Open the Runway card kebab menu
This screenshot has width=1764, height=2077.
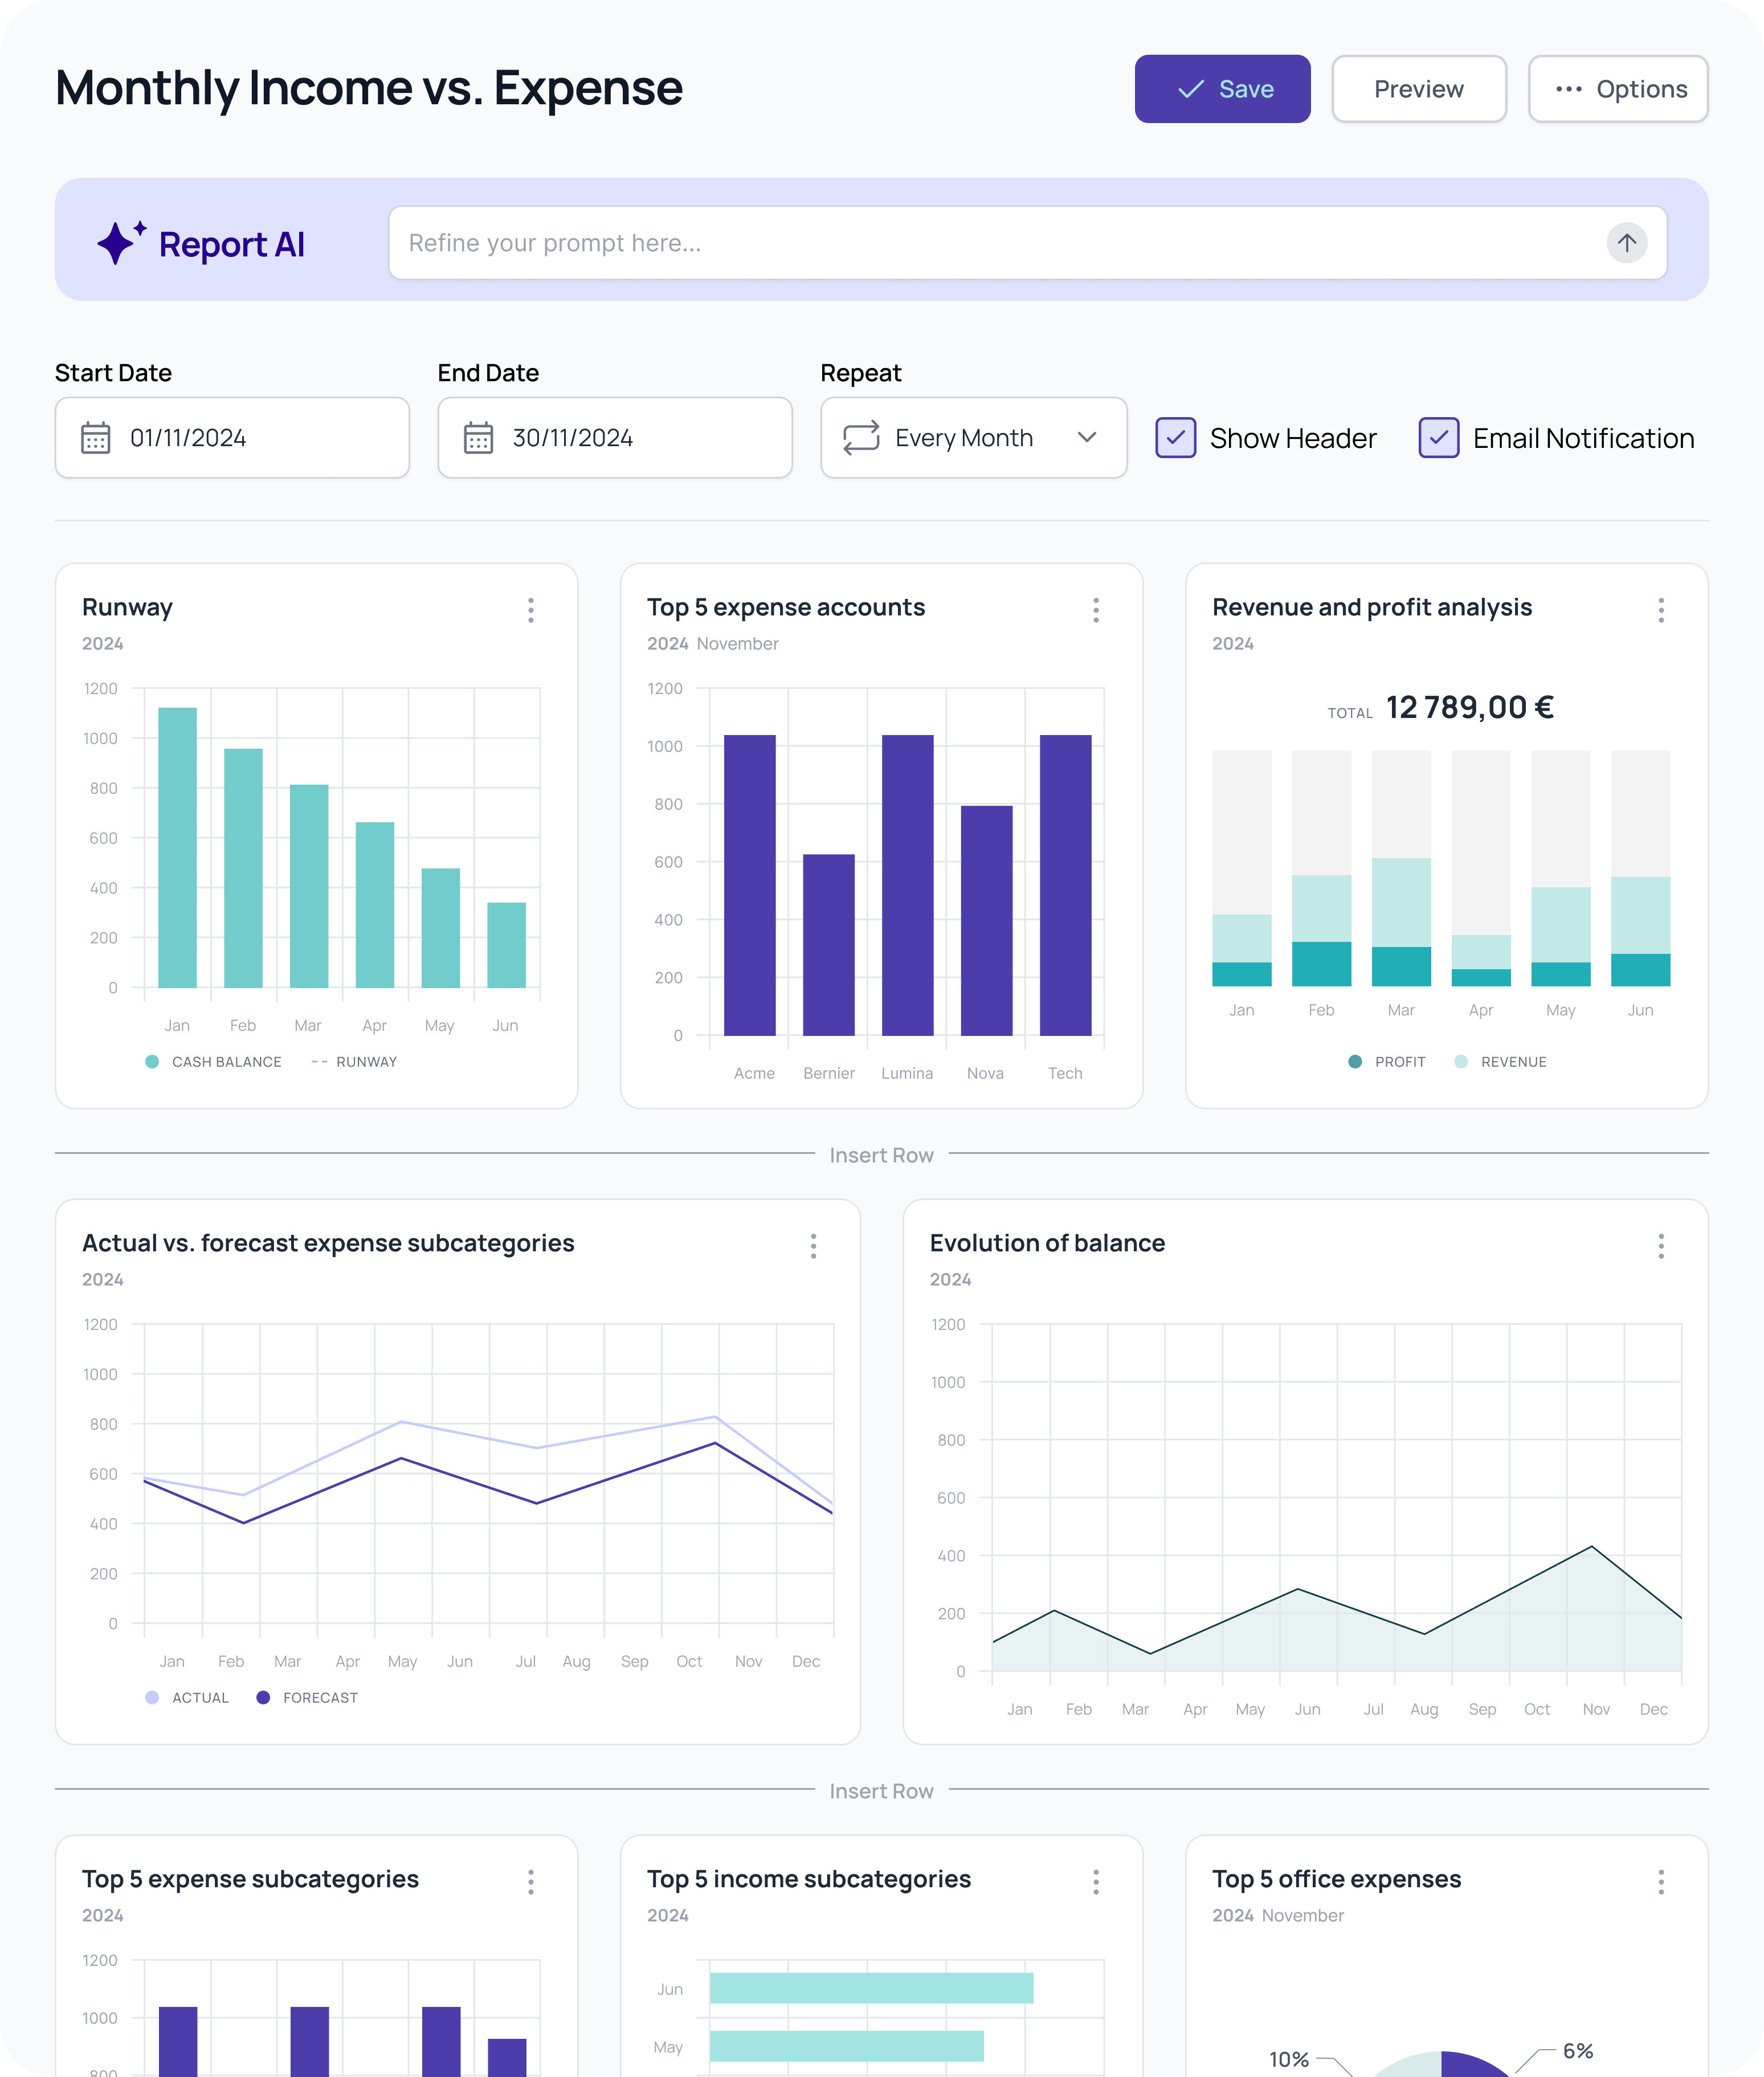pyautogui.click(x=531, y=610)
